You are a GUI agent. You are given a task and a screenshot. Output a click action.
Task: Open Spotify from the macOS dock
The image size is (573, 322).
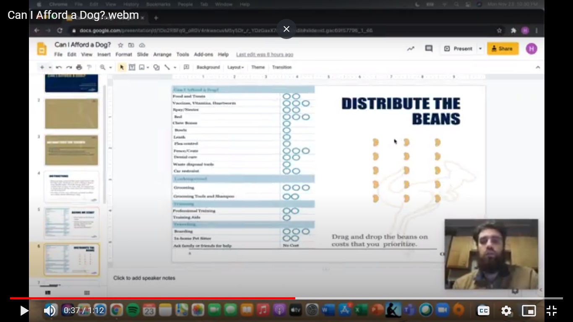pyautogui.click(x=133, y=310)
